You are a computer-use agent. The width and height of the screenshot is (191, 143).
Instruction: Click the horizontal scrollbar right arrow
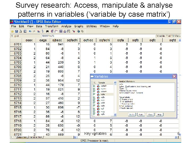pos(176,137)
